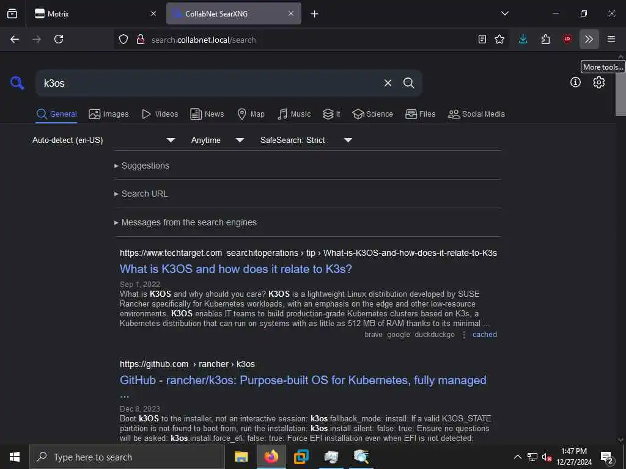Switch to the Motrix tab
This screenshot has width=626, height=469.
pos(95,13)
